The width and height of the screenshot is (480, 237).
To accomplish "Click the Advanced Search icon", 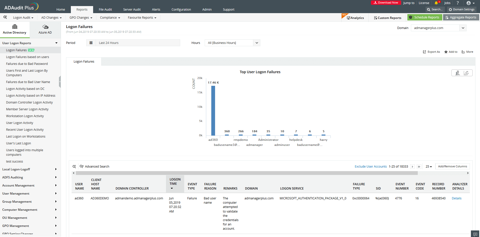I will click(x=81, y=167).
